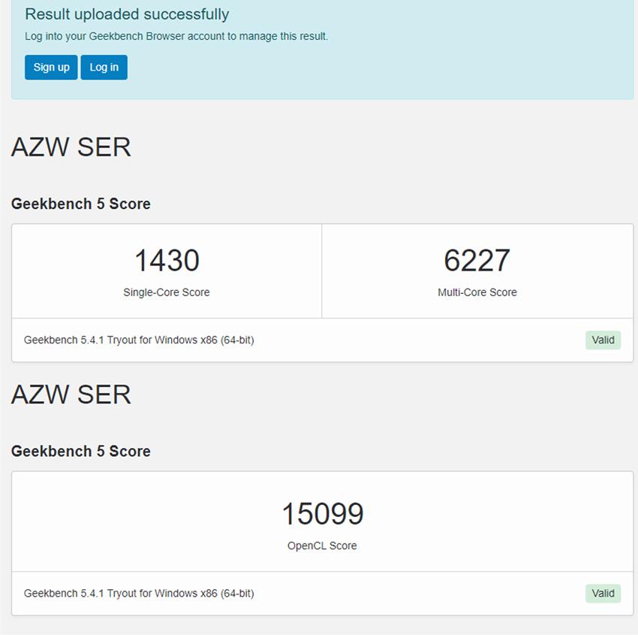Select the 6227 multi-core score number

pyautogui.click(x=477, y=261)
